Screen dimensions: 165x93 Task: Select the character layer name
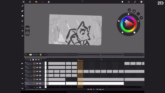[x=28, y=72]
